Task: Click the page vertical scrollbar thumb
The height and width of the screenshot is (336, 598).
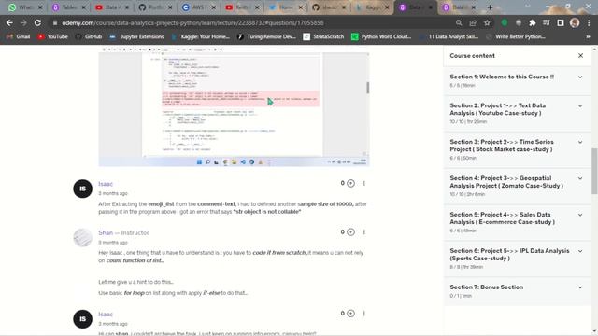Action: [594, 171]
